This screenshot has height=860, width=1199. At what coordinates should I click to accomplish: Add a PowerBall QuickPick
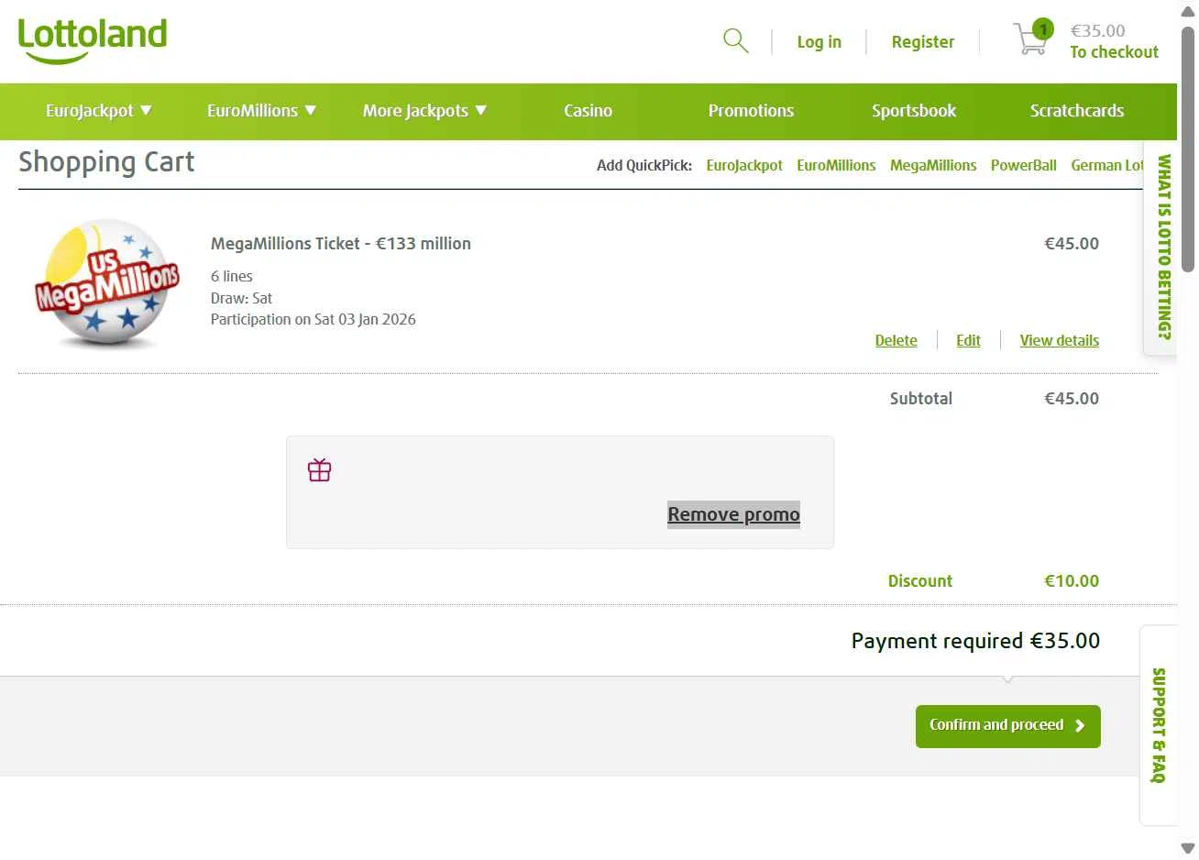tap(1024, 166)
